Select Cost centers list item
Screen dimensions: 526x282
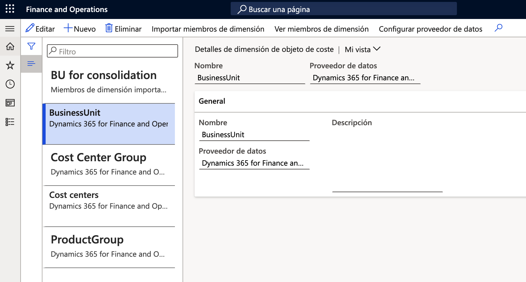tap(109, 206)
